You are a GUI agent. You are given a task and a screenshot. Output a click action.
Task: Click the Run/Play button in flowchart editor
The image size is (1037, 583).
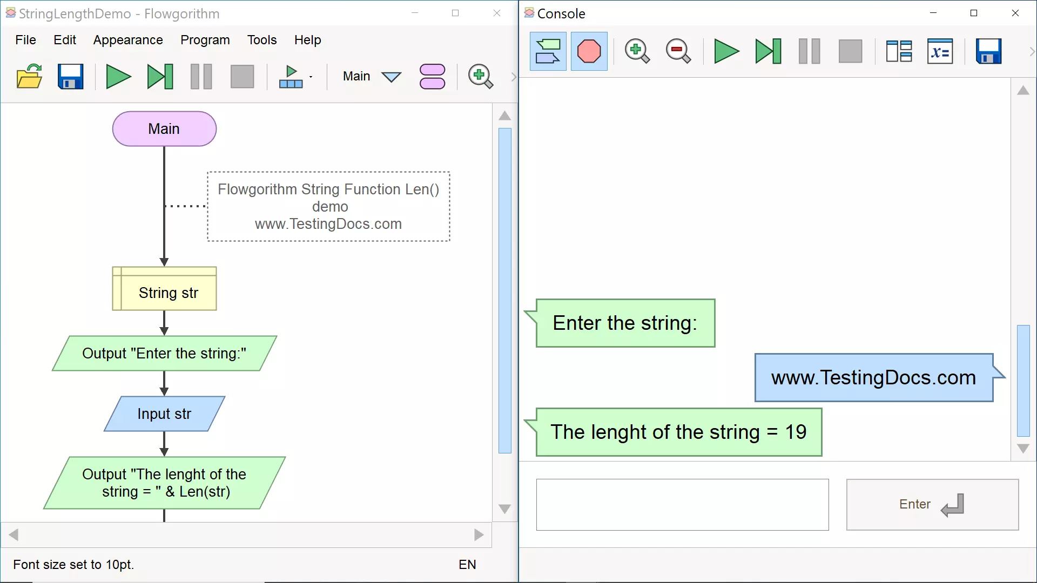[x=118, y=76]
